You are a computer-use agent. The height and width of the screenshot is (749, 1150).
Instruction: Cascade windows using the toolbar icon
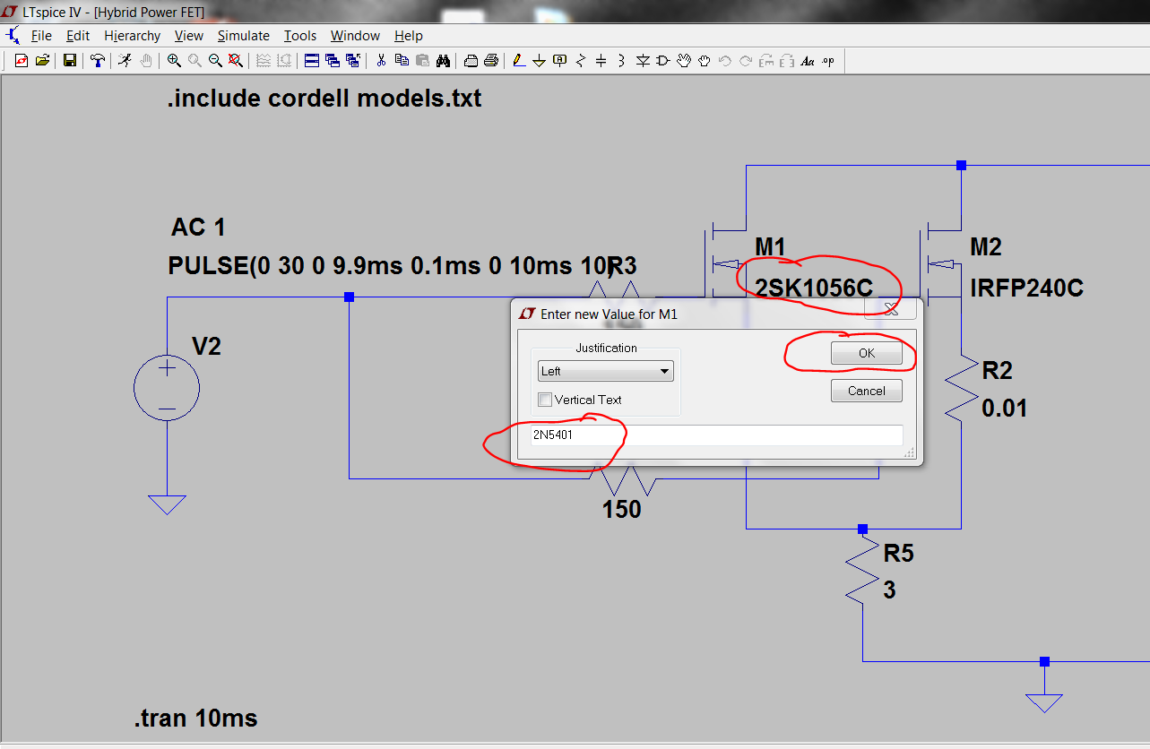tap(333, 61)
